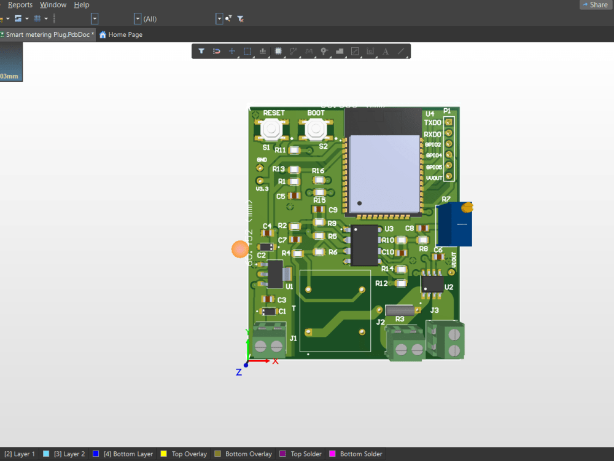Select the Filter tool on the active bar
Image resolution: width=614 pixels, height=461 pixels.
201,51
